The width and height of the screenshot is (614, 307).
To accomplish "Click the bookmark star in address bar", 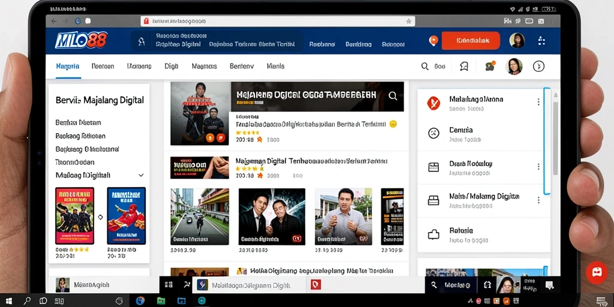I will (x=408, y=21).
